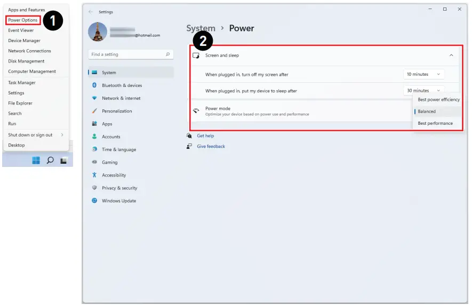Open Computer Management menu entry
Viewport: 472px width, 305px height.
click(32, 71)
